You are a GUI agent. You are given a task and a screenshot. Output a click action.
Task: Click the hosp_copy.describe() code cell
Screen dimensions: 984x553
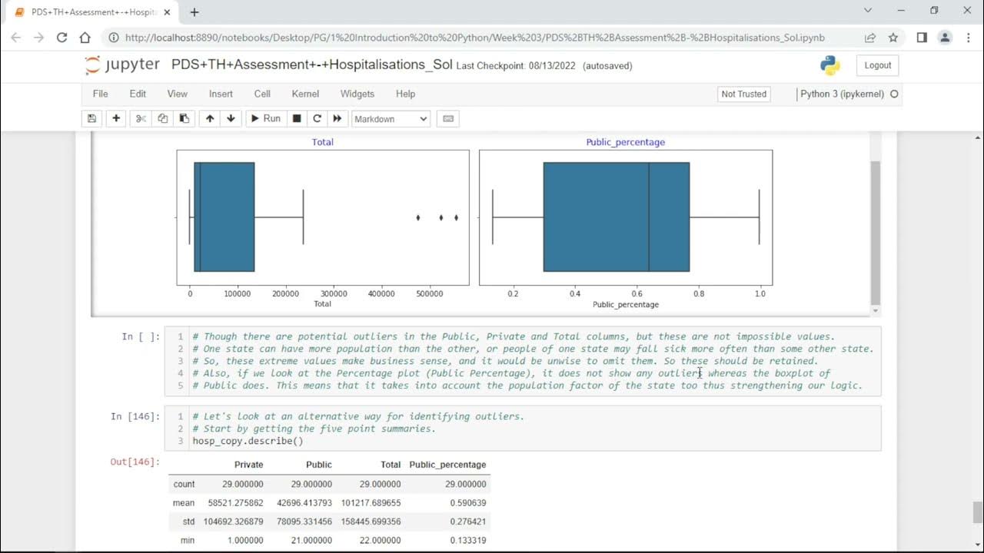coord(523,429)
